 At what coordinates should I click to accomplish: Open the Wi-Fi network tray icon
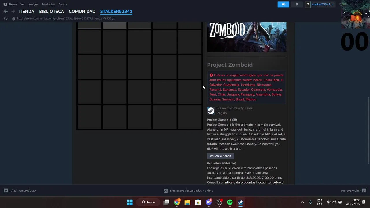(329, 202)
